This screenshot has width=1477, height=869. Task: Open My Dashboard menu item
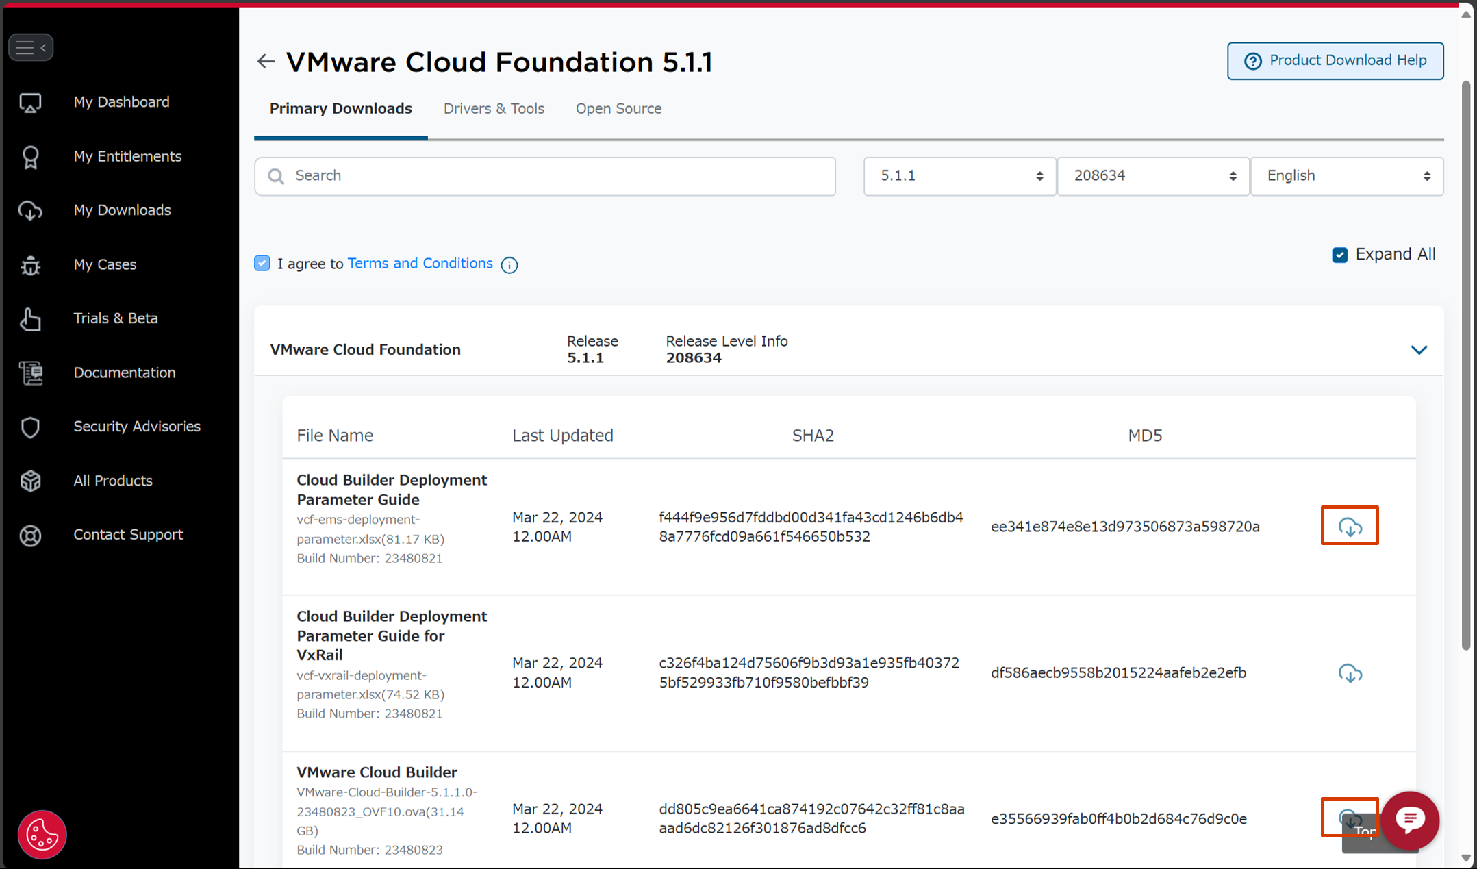point(121,102)
